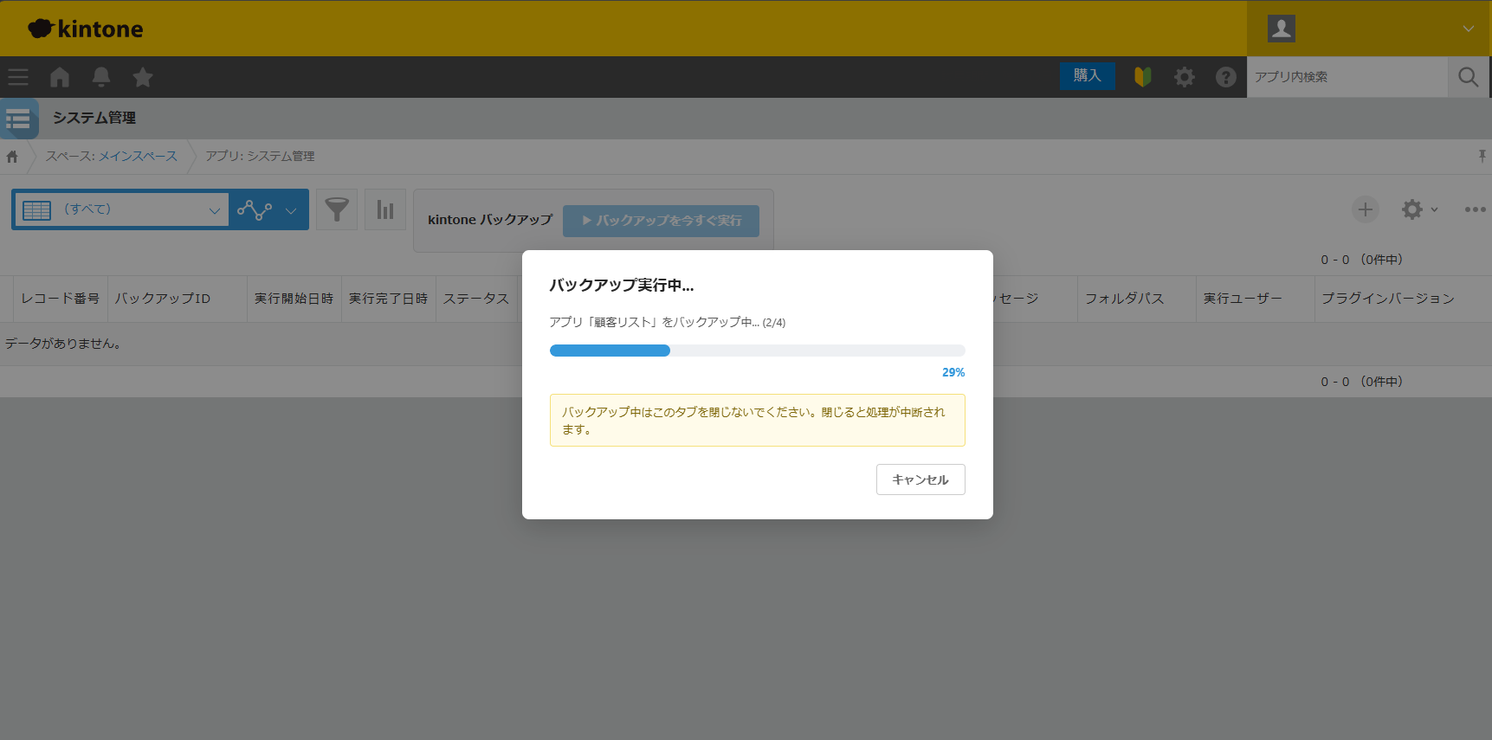Screen dimensions: 1492x740
Task: Open kintone settings gear in header
Action: [x=1185, y=77]
